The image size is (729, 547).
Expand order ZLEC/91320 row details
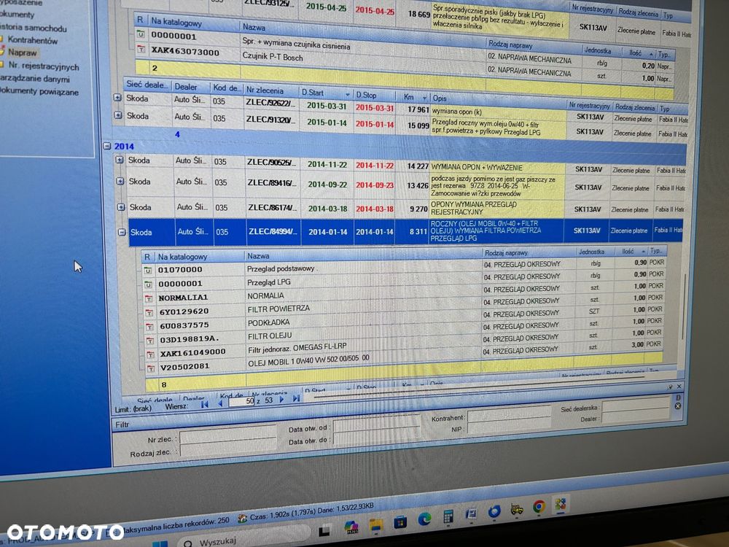coord(118,115)
